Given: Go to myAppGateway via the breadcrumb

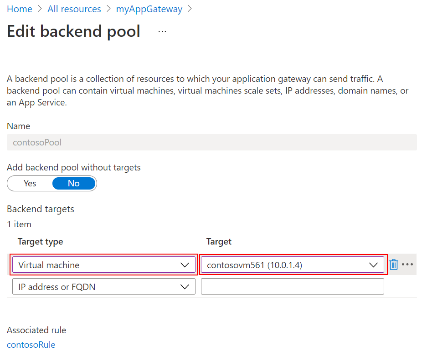Looking at the screenshot, I should coord(149,9).
